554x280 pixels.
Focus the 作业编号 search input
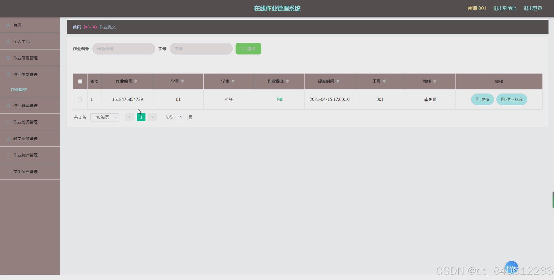coord(124,49)
